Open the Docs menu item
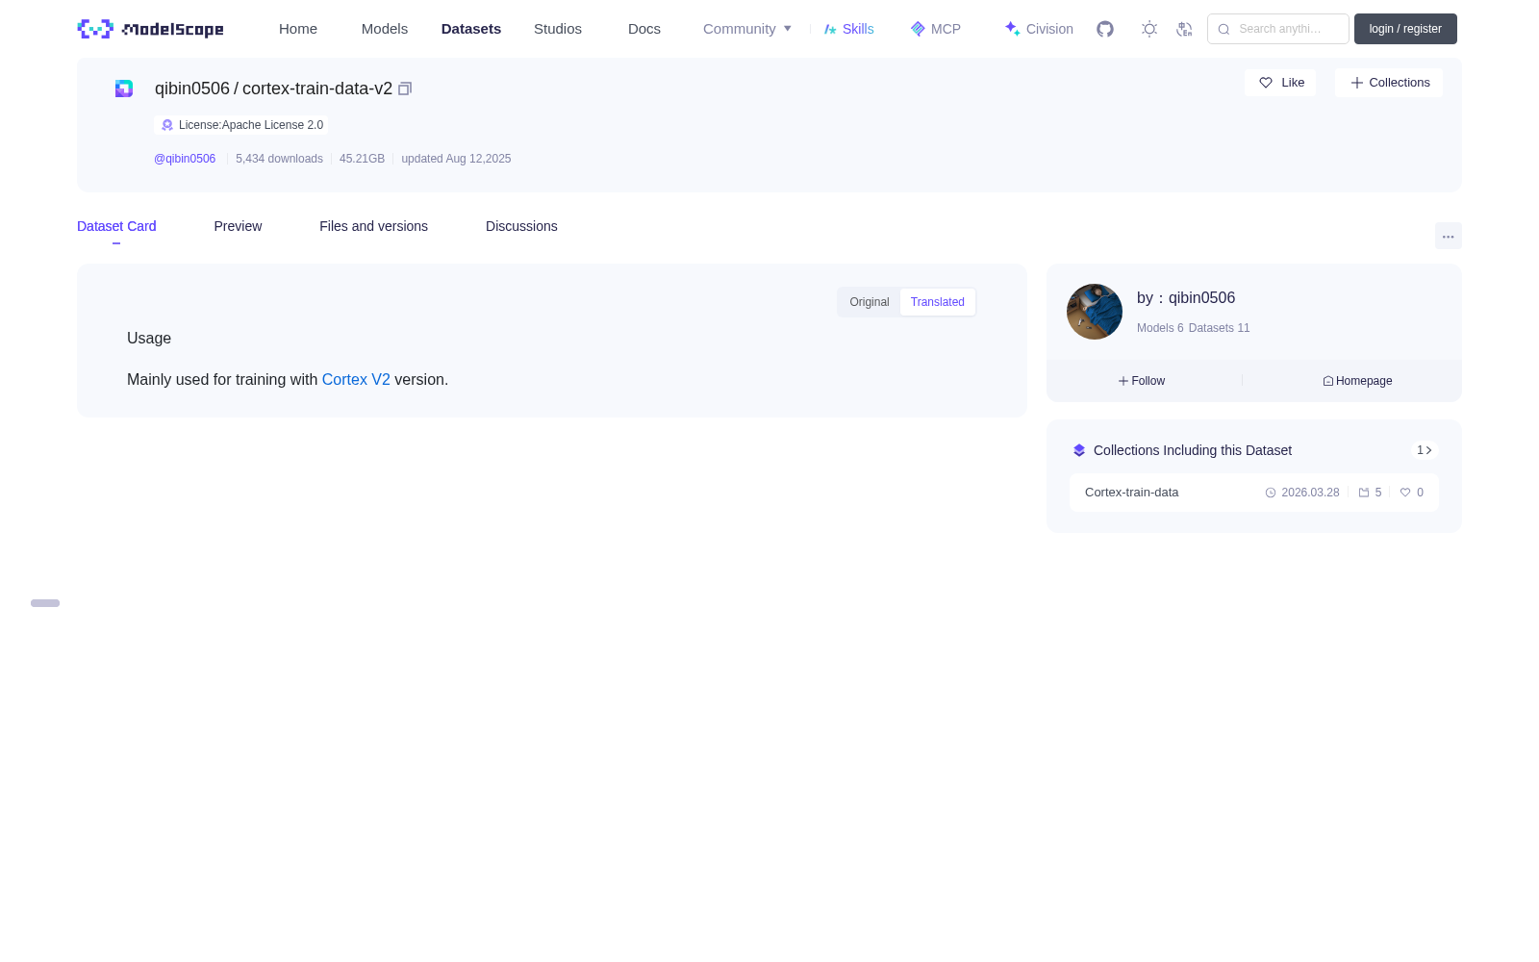1539x962 pixels. coord(644,29)
